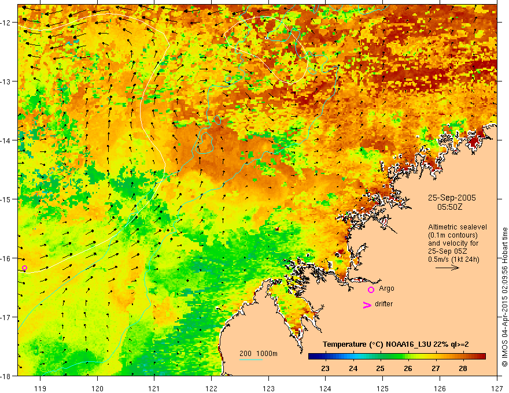
Task: Click color bar tick label 25
Action: tap(380, 368)
